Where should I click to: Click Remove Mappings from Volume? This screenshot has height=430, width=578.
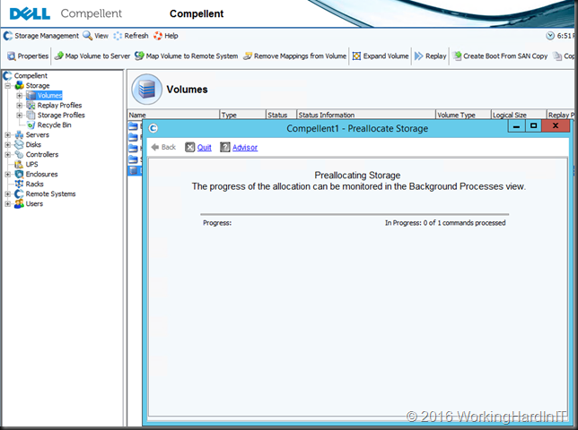pos(295,56)
